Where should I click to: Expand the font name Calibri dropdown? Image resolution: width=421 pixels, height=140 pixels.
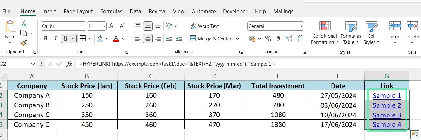coord(84,26)
